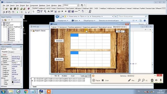Select the CheckBox component in palette
The height and width of the screenshot is (94, 167).
[62, 11]
